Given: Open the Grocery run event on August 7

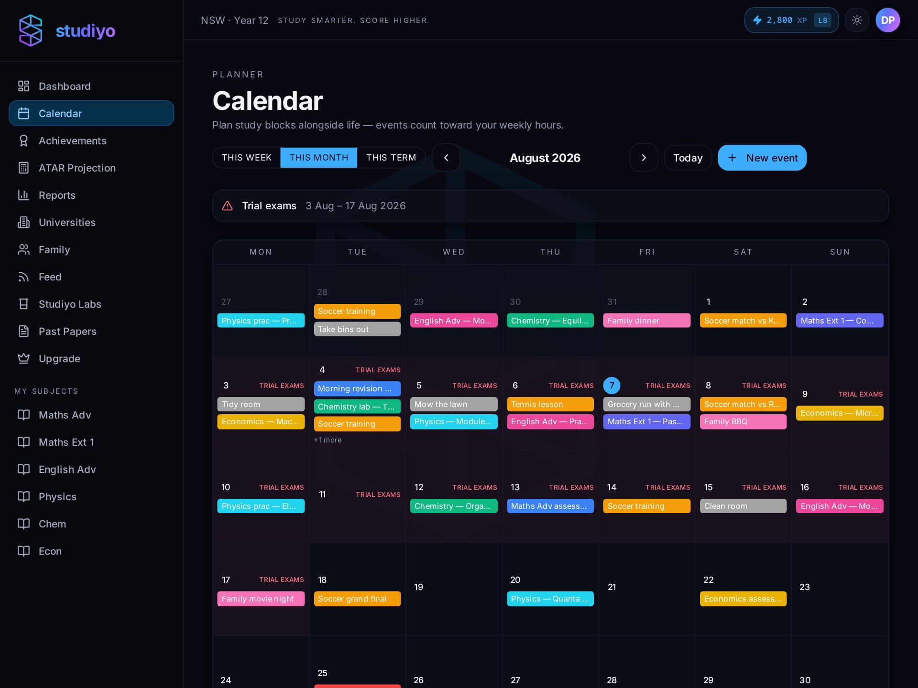Looking at the screenshot, I should (646, 404).
